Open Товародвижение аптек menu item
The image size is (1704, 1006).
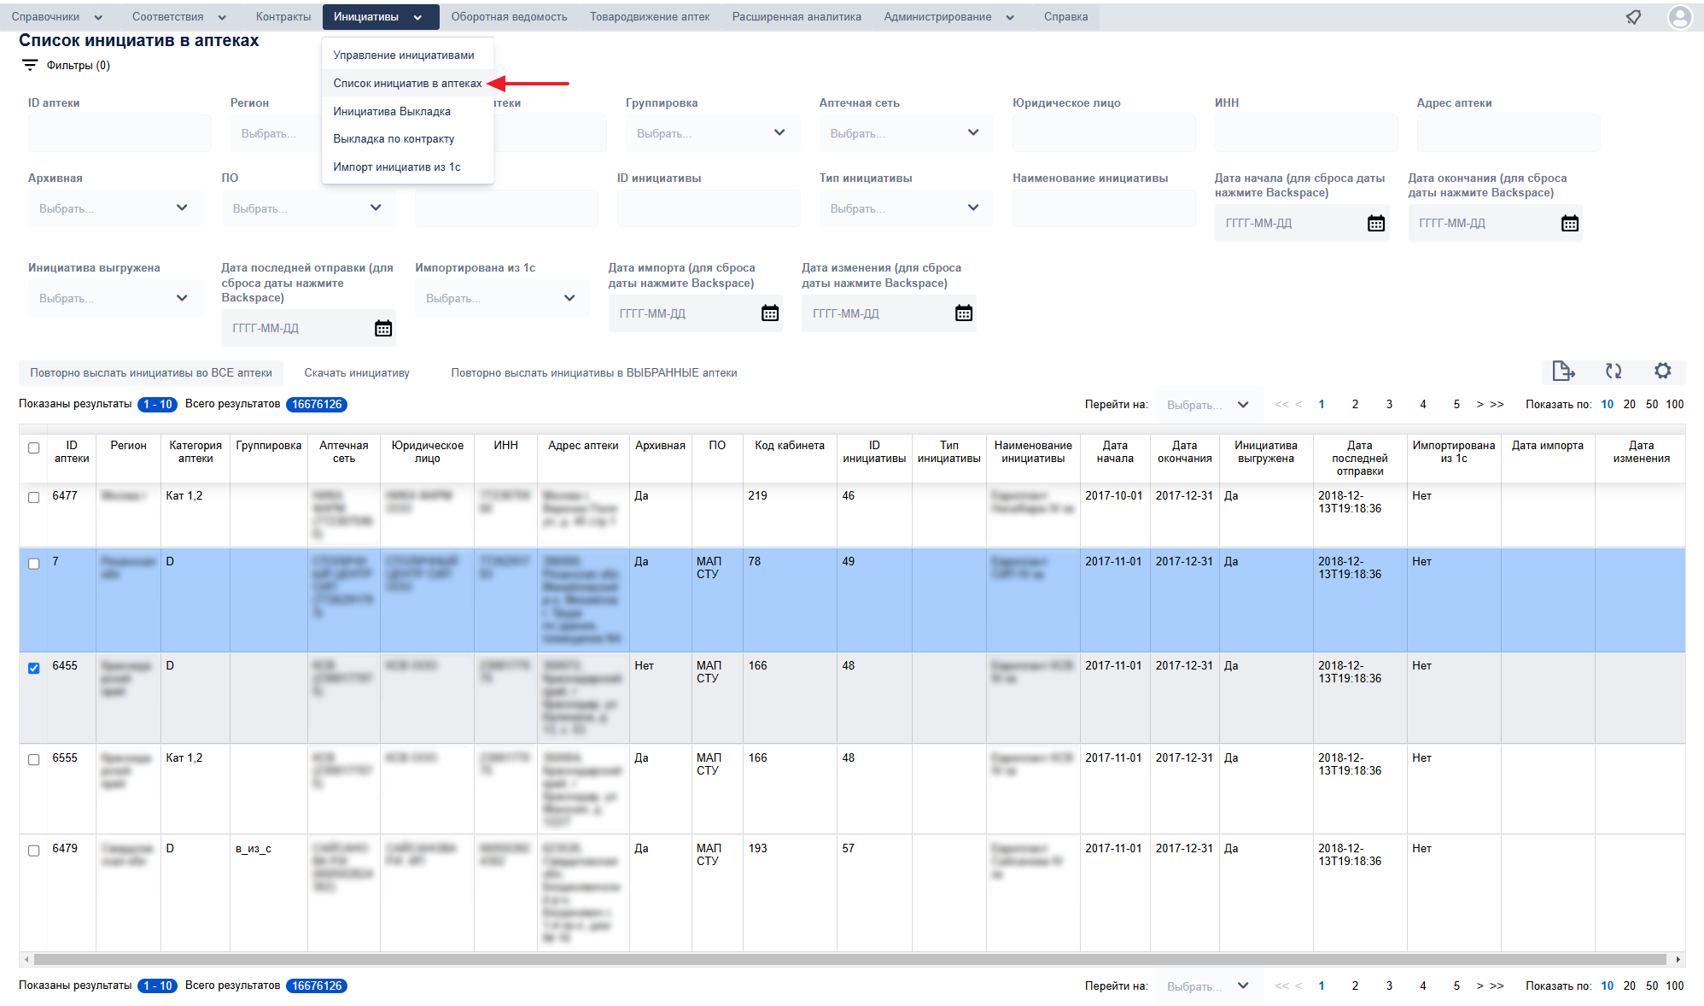pyautogui.click(x=650, y=17)
